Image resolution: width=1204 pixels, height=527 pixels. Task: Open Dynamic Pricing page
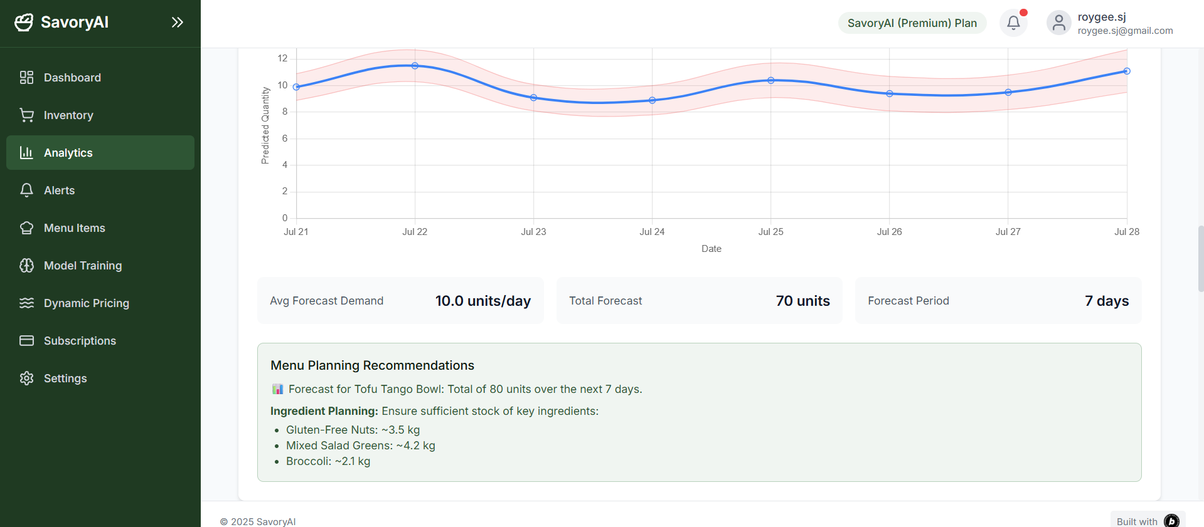tap(100, 303)
